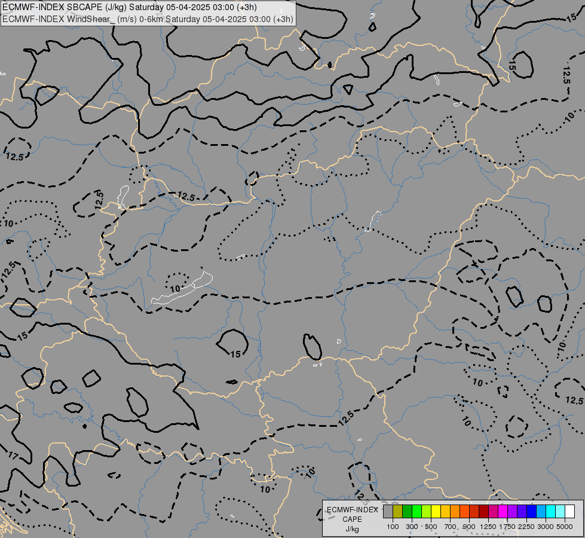Viewport: 585px width, 538px height.
Task: Select the dark red legend swatch
Action: pyautogui.click(x=483, y=511)
